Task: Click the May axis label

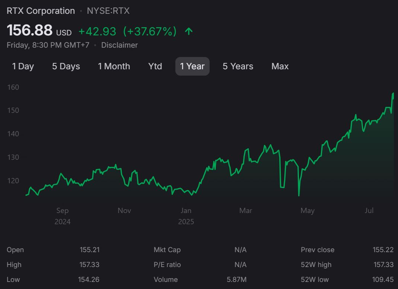Action: [x=308, y=210]
